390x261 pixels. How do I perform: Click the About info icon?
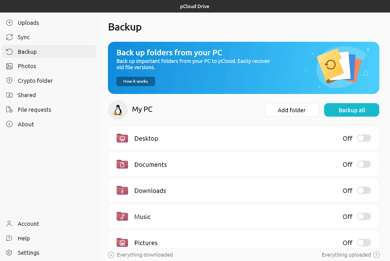tap(9, 124)
